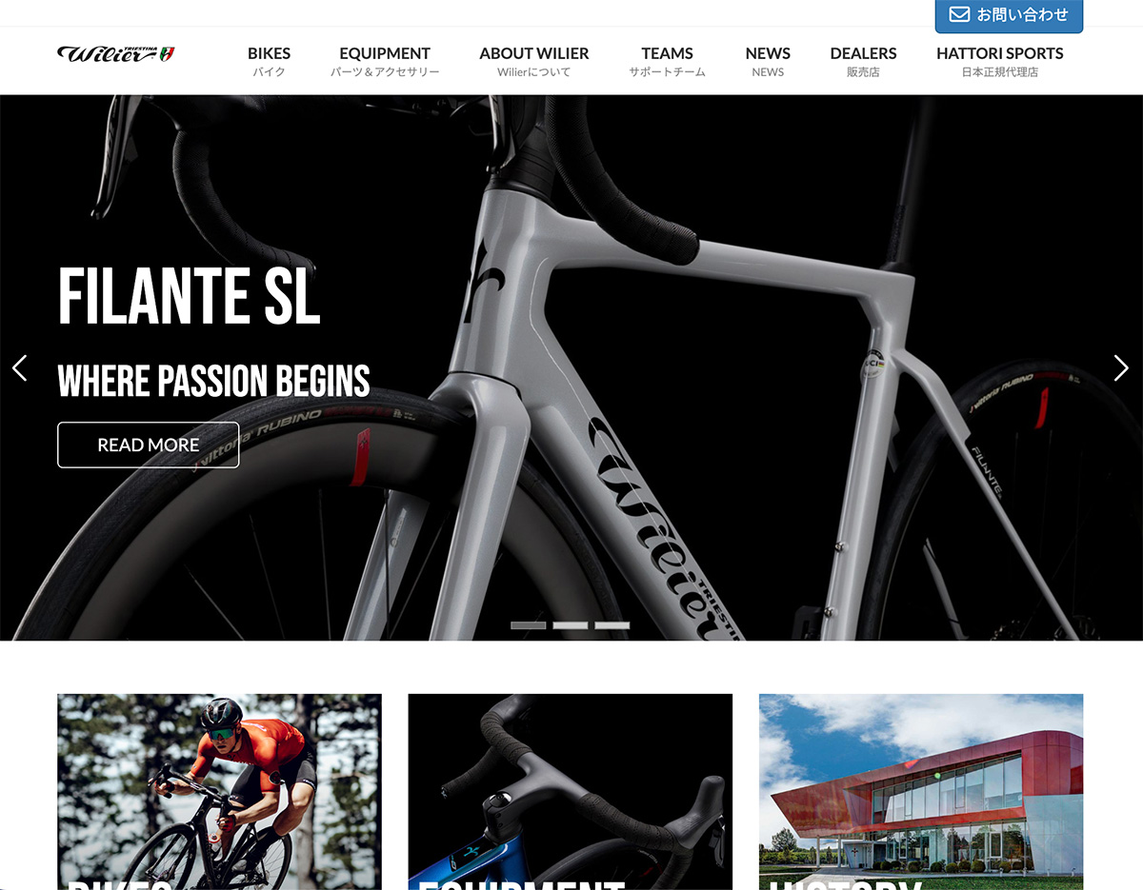Screen dimensions: 1143x890
Task: Open the BIKES navigation menu
Action: pos(269,62)
